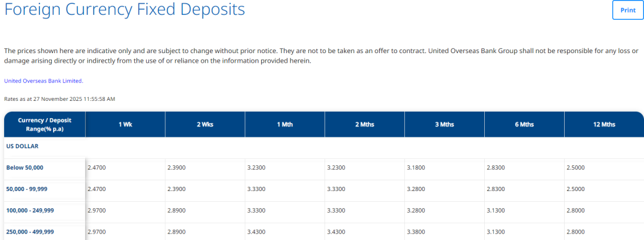The height and width of the screenshot is (240, 644).
Task: Select the 2 Wks column header
Action: tap(205, 124)
